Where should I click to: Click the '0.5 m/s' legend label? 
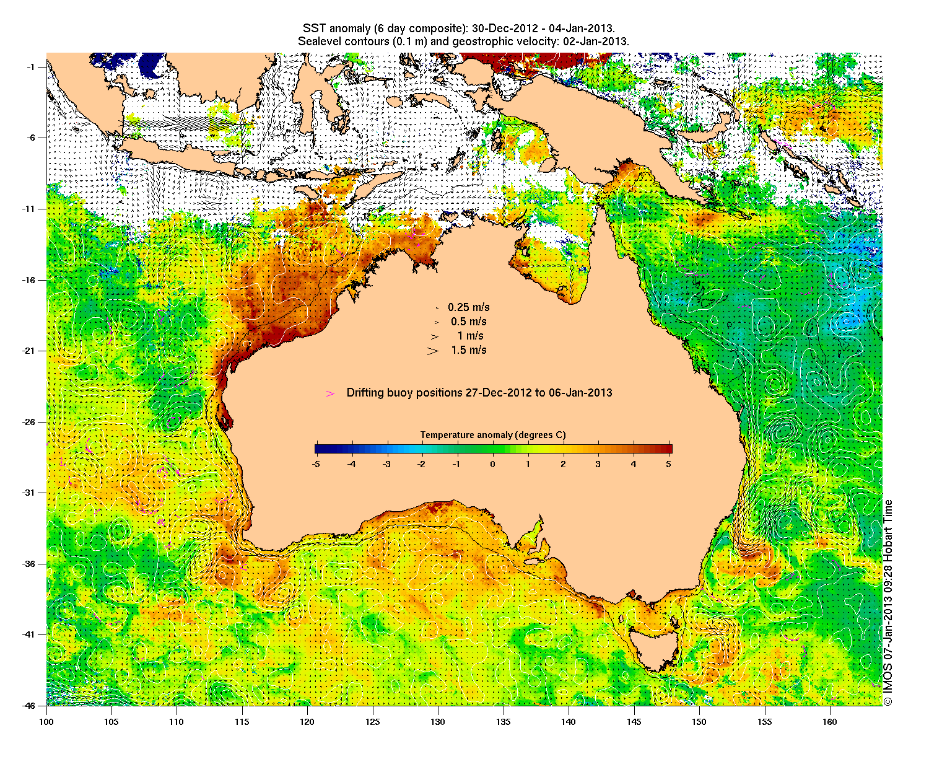pyautogui.click(x=469, y=322)
